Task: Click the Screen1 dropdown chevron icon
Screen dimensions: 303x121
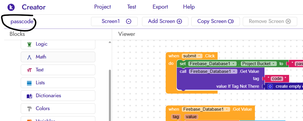Action: click(x=129, y=21)
